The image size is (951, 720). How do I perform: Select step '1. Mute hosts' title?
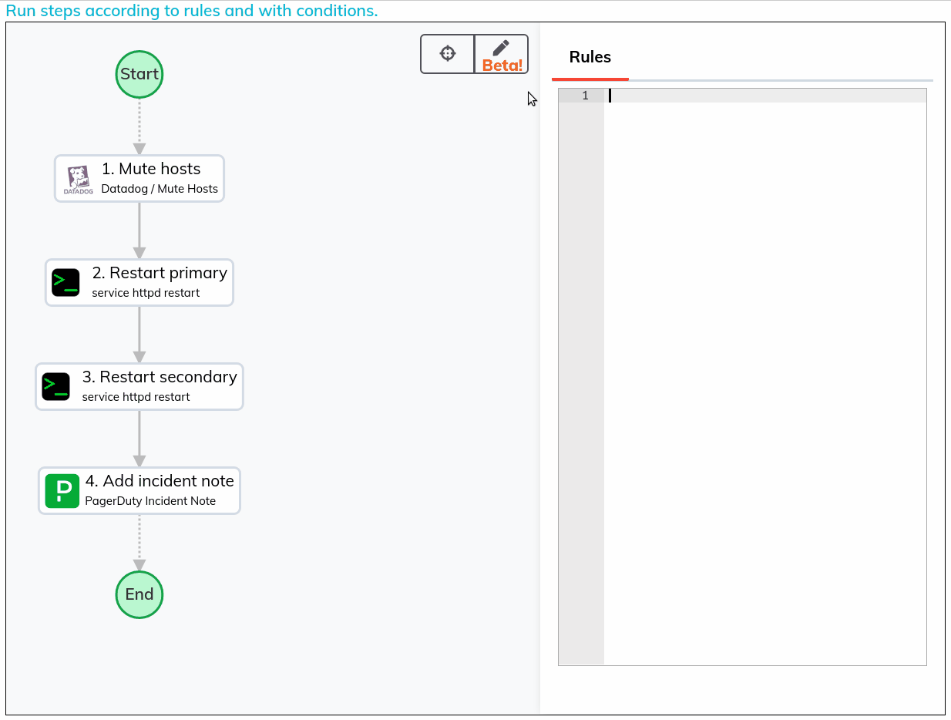click(x=151, y=169)
